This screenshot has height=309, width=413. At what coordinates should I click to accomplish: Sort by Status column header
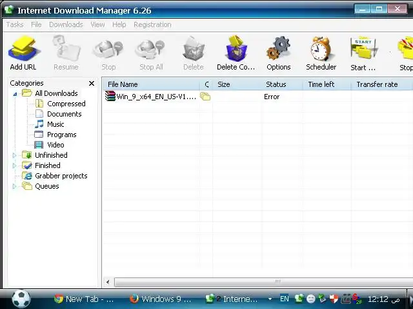click(283, 84)
